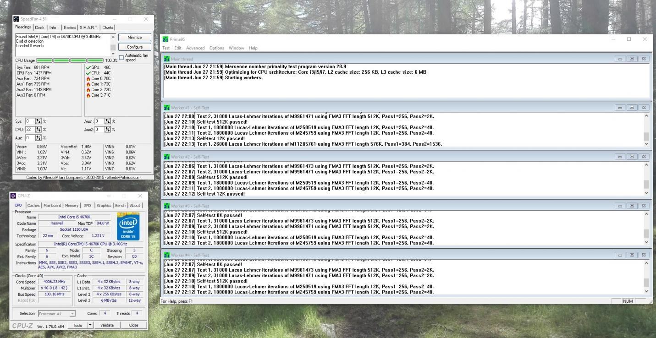This screenshot has height=338, width=656.
Task: Open the Edit menu in Prime95
Action: [x=178, y=48]
